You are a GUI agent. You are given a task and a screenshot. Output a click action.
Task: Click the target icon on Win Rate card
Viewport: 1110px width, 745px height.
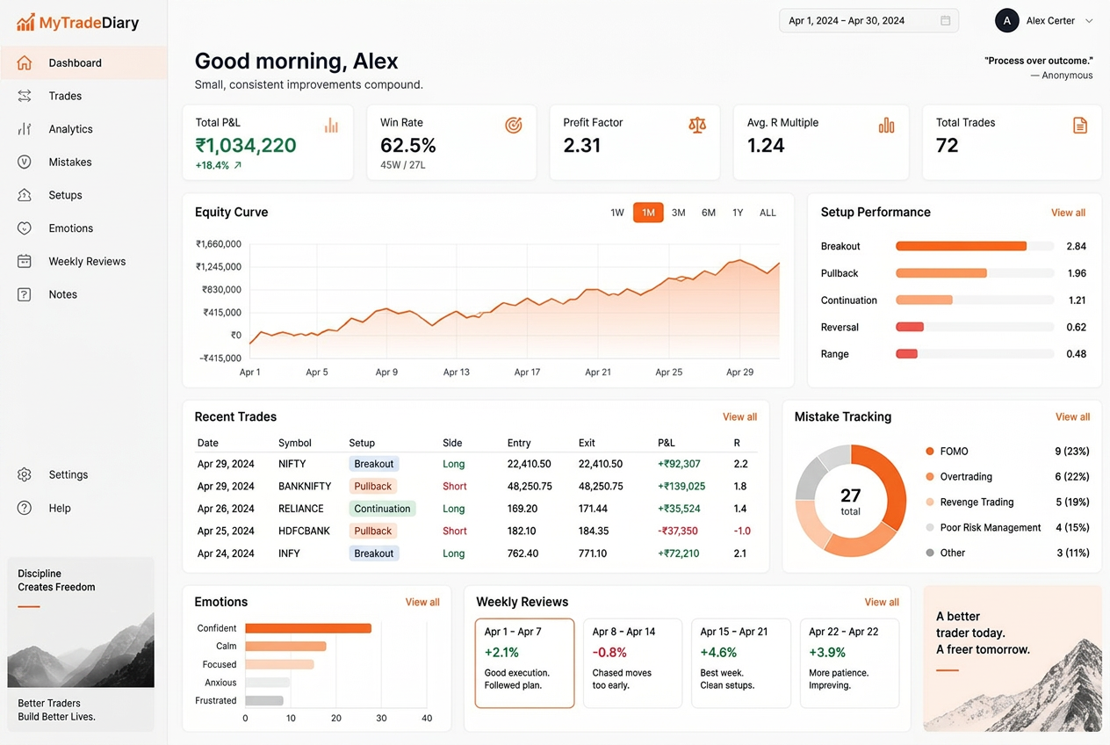pyautogui.click(x=514, y=126)
